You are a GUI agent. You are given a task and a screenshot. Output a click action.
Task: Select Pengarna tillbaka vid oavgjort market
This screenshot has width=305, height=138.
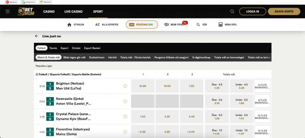(171, 57)
